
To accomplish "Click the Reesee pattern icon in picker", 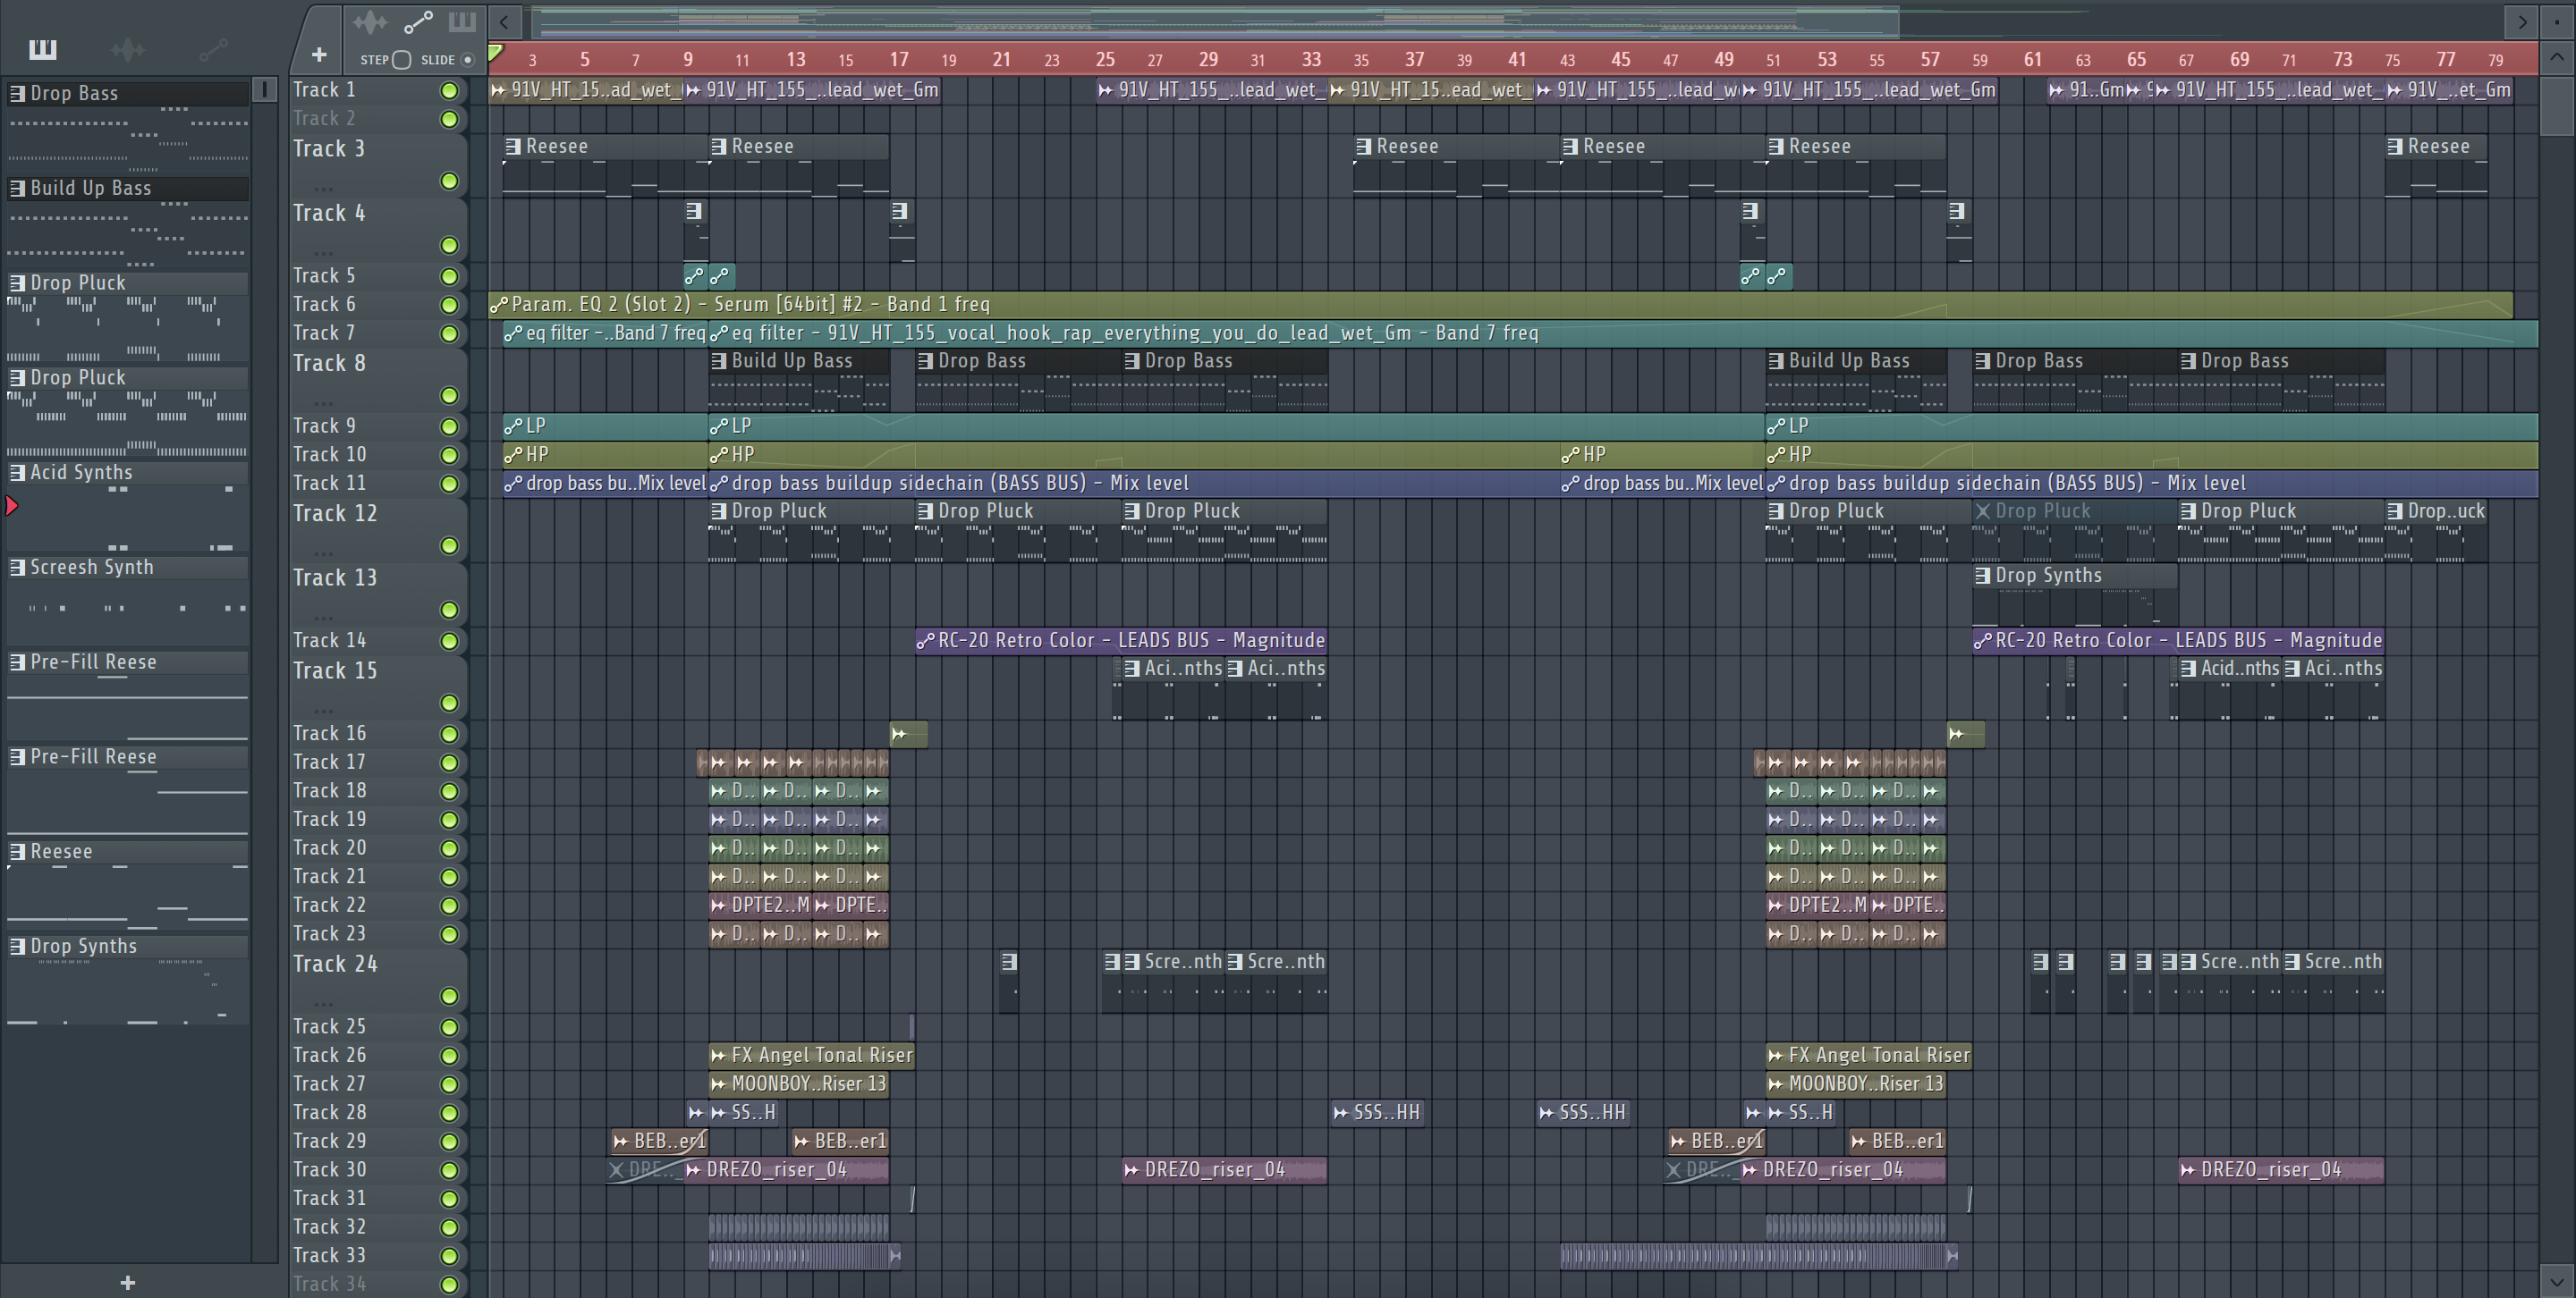I will tap(17, 851).
